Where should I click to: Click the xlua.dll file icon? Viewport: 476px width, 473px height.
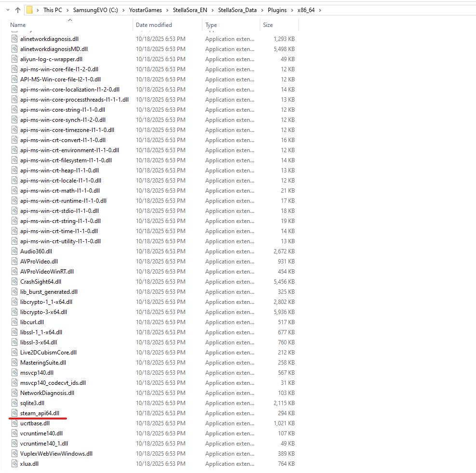pos(14,463)
